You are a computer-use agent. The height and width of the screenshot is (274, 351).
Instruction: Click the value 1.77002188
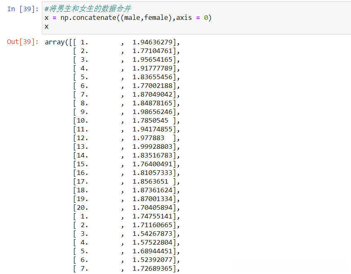pos(153,86)
